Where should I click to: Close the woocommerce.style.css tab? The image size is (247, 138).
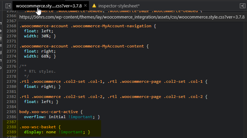pos(85,6)
